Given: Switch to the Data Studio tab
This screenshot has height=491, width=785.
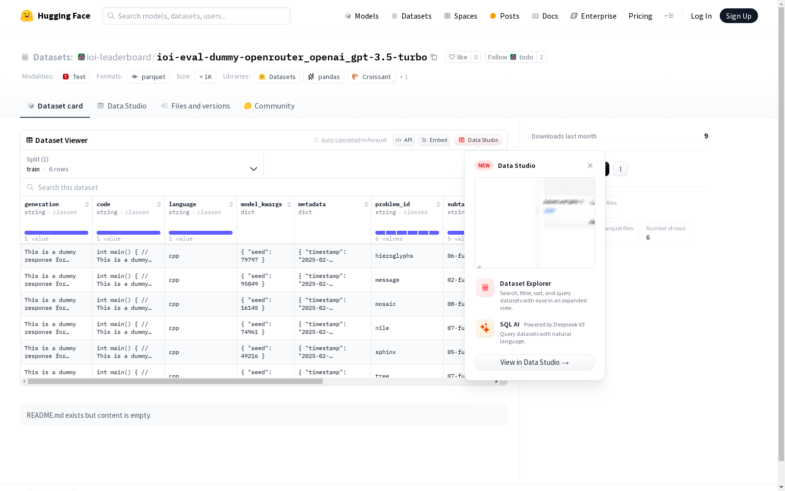Looking at the screenshot, I should (122, 106).
